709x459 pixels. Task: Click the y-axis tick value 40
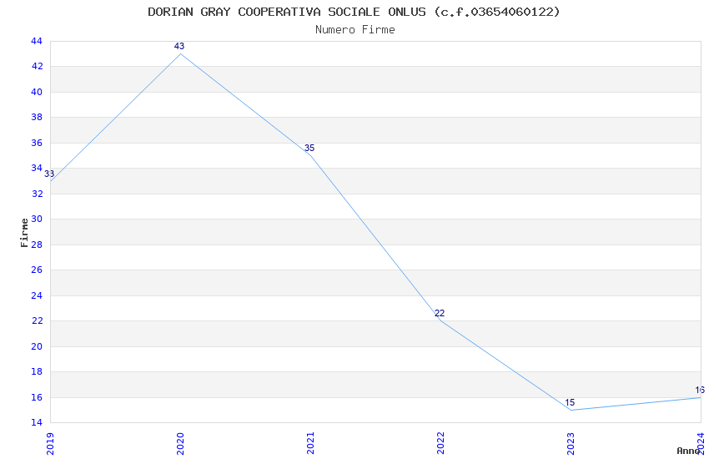click(37, 93)
